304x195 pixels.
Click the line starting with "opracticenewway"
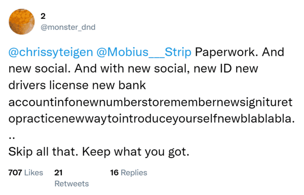(x=151, y=119)
